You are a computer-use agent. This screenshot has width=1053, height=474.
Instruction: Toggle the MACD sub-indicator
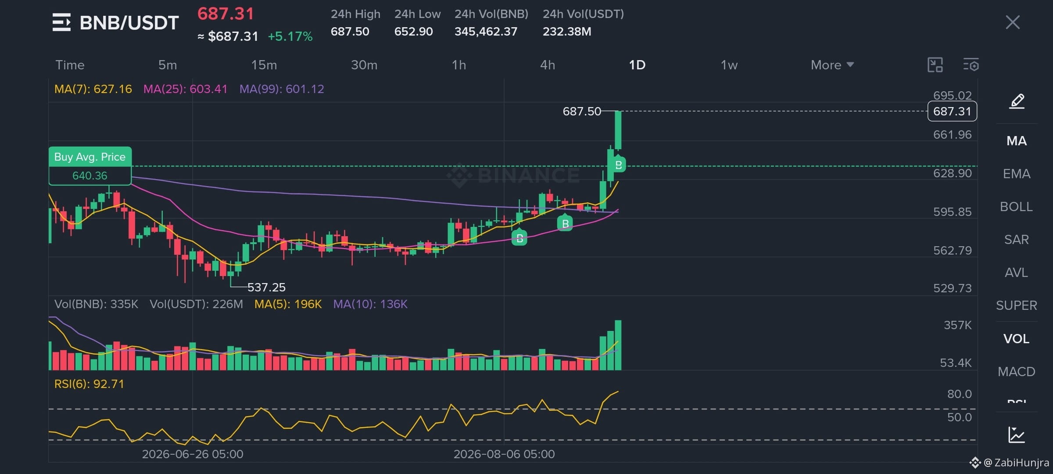[1017, 372]
